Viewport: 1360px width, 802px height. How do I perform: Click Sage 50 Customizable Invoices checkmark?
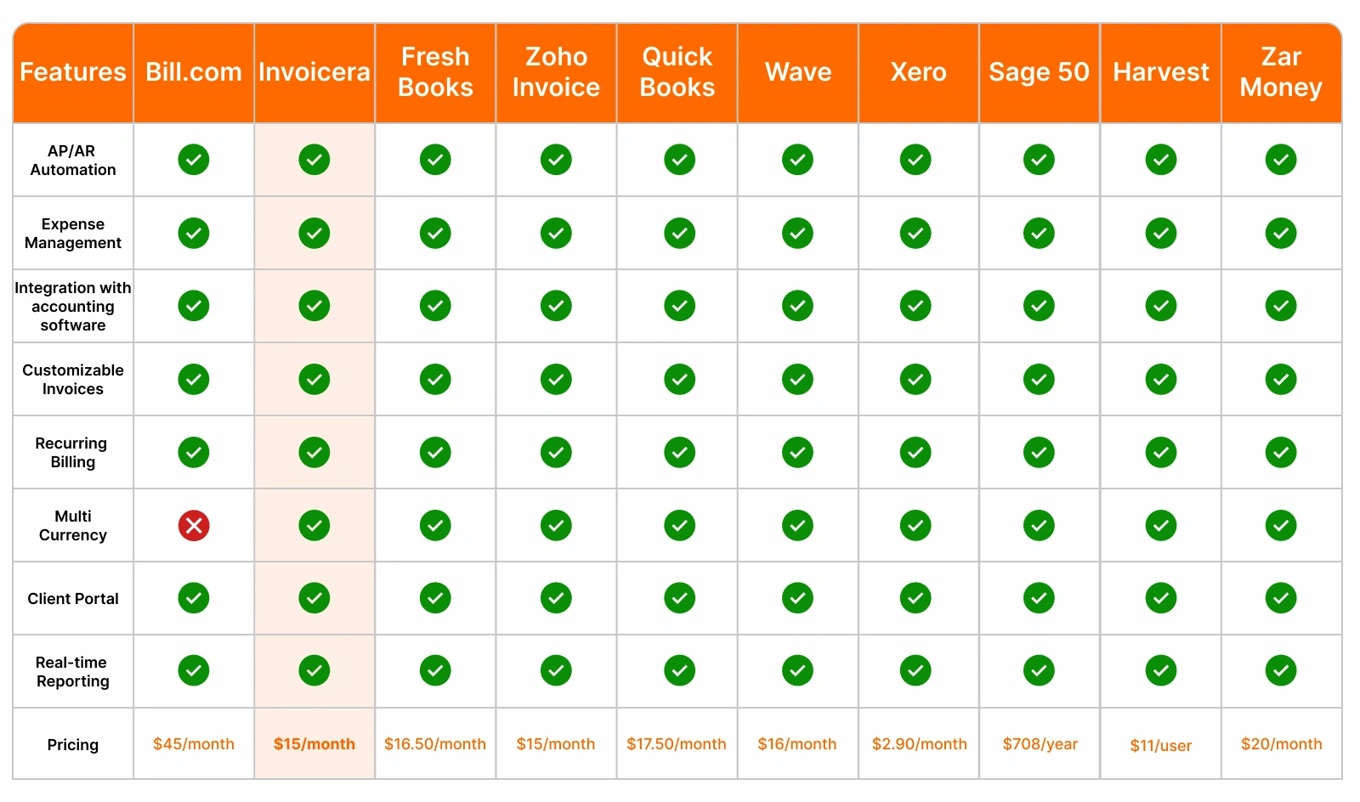1039,379
